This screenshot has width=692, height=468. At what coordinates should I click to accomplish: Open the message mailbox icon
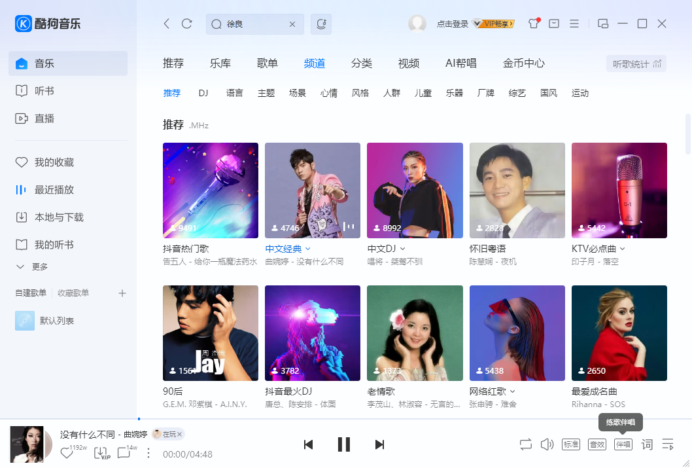[x=554, y=24]
